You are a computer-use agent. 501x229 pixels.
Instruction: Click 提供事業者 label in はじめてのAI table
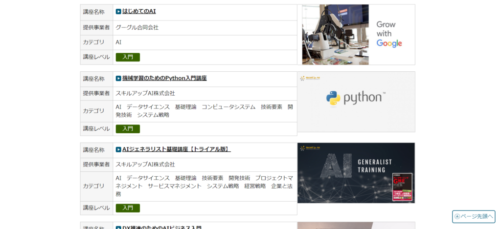coord(96,28)
